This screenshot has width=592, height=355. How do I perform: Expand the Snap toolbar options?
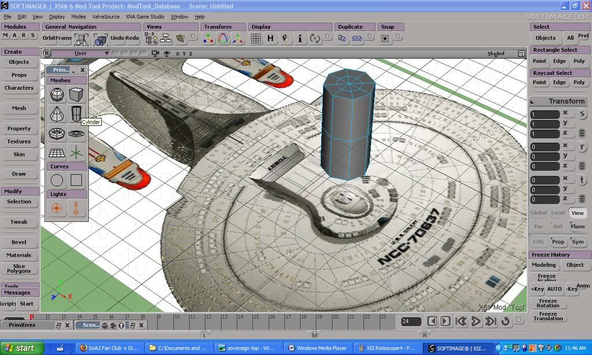[398, 36]
